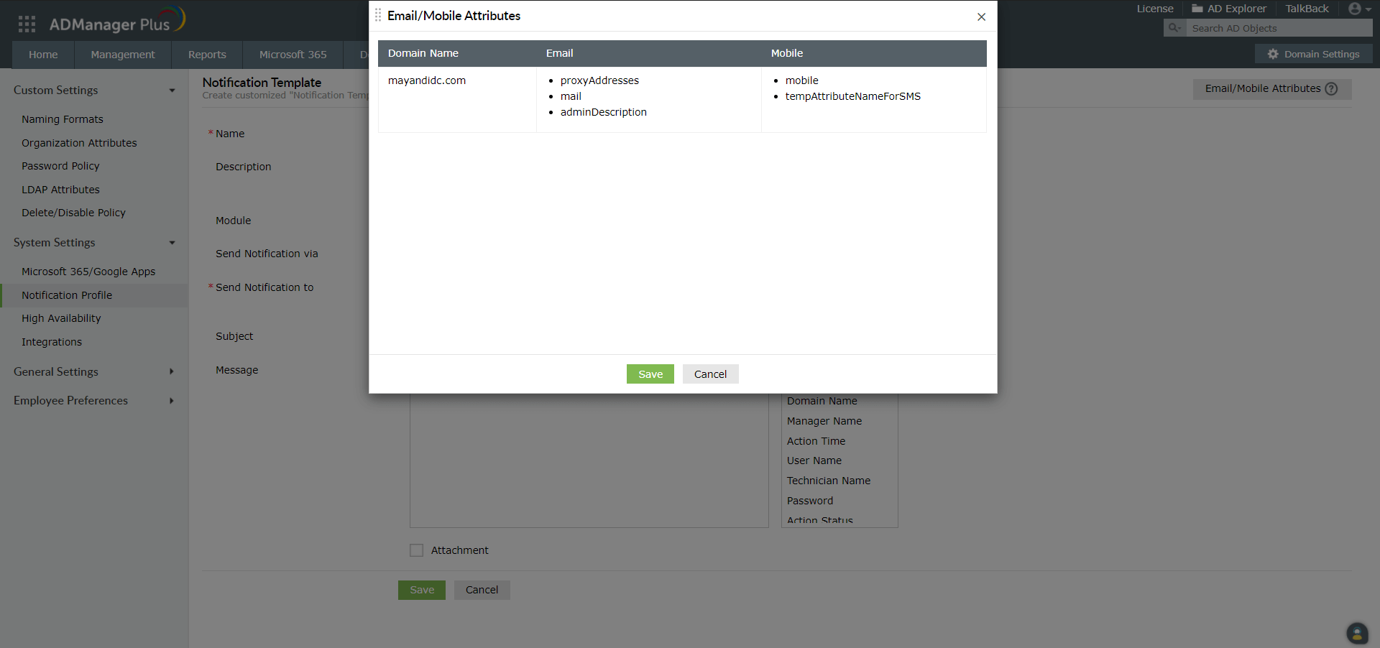Image resolution: width=1380 pixels, height=648 pixels.
Task: Click the magnifier icon in Search AD Objects
Action: (1174, 28)
